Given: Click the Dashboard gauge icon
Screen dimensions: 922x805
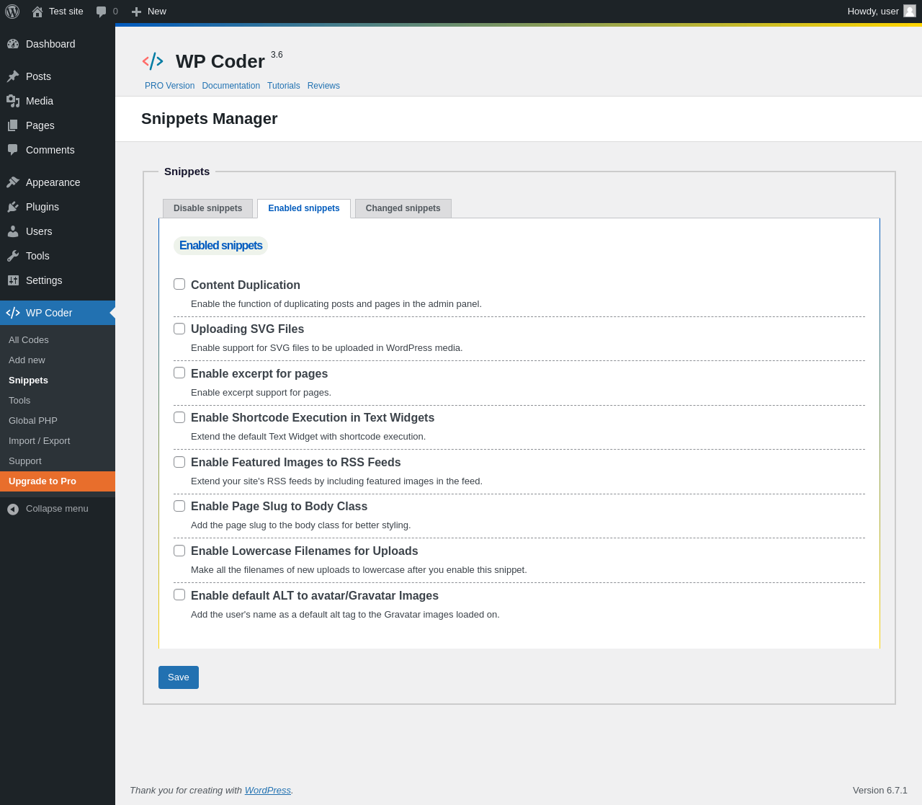Looking at the screenshot, I should pos(13,44).
